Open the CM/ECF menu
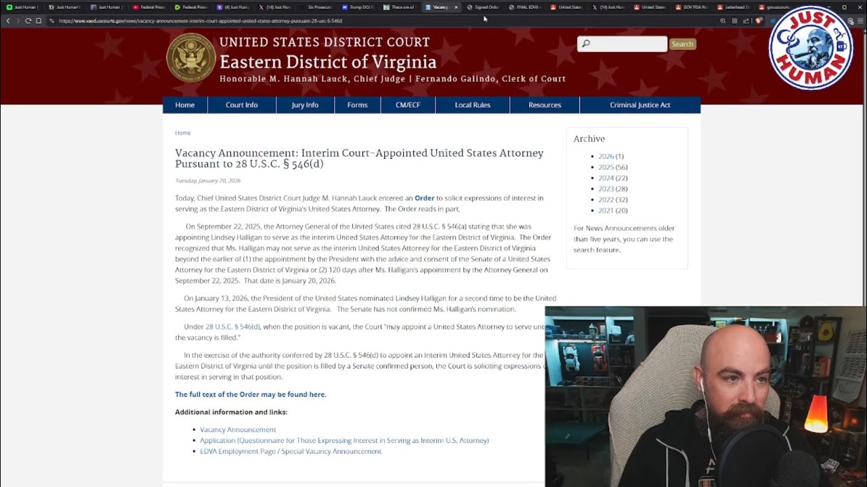 (x=408, y=105)
